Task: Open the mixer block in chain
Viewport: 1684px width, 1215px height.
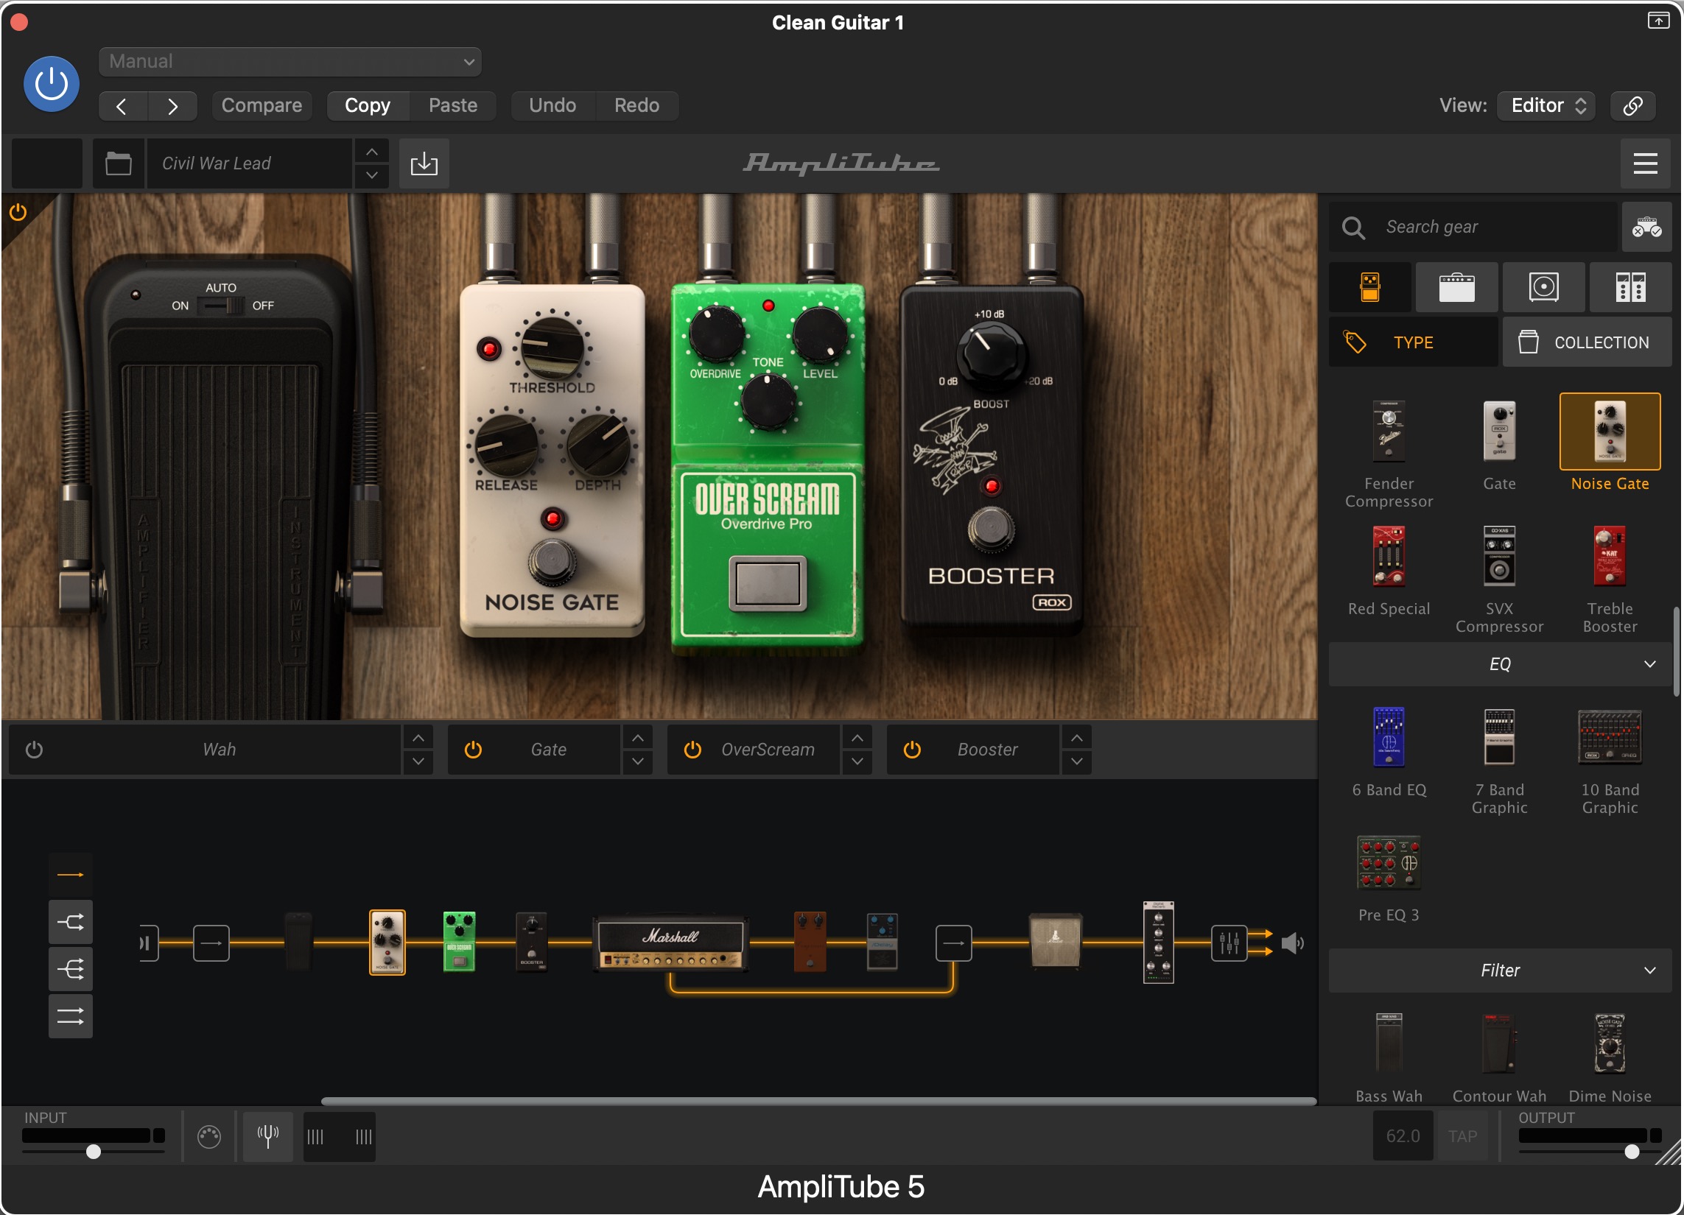Action: (1229, 943)
